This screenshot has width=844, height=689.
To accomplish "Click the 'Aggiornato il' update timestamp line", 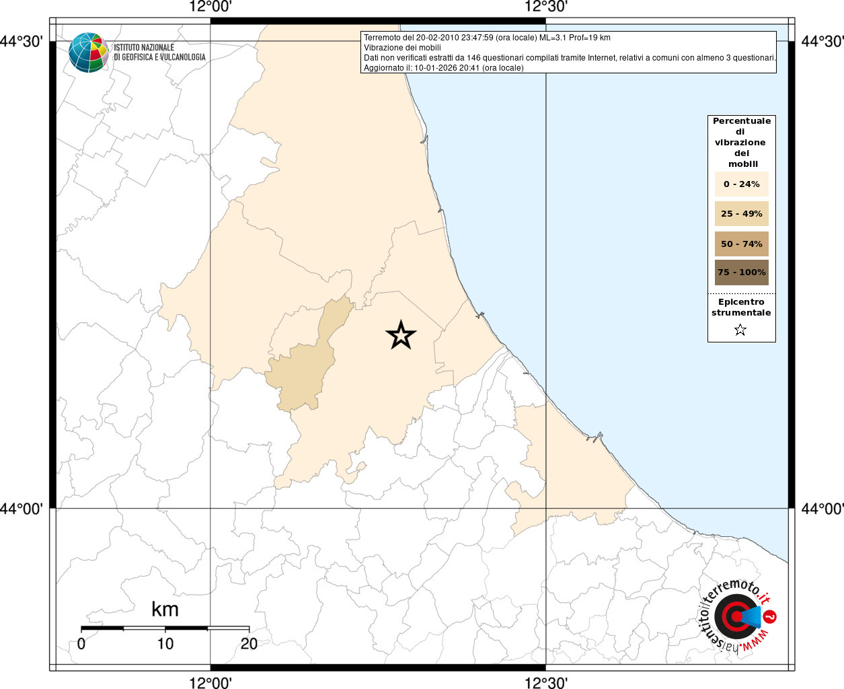I will [443, 68].
